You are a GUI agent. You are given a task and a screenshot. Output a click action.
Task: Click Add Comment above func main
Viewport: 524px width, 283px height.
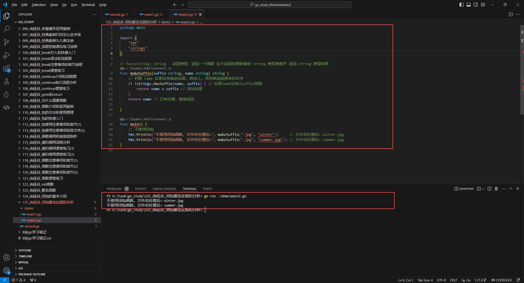(154, 119)
